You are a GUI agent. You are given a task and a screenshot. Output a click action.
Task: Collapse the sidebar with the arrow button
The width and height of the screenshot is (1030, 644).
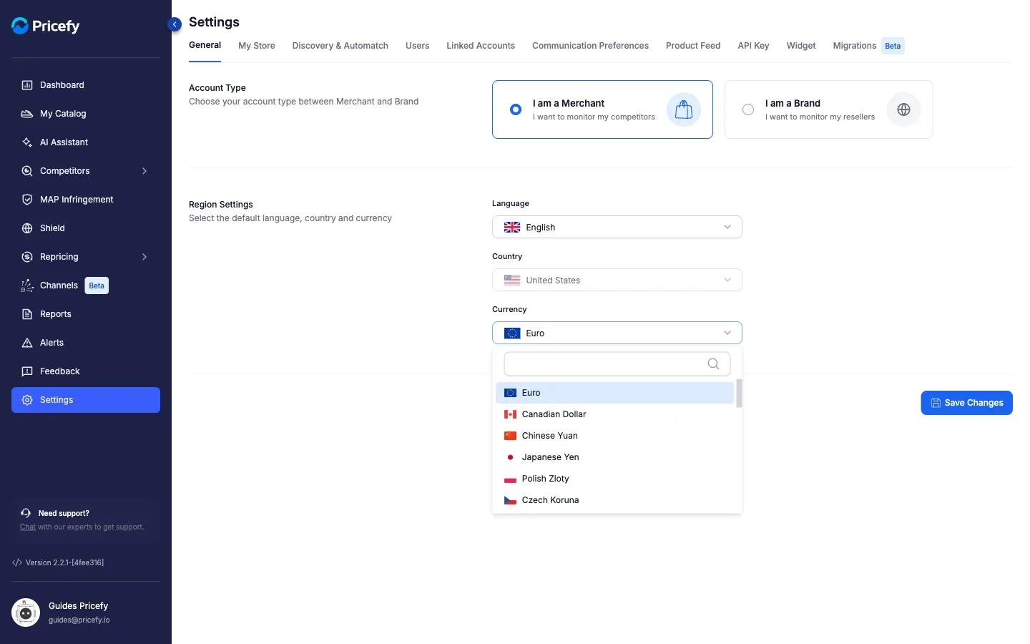tap(175, 24)
